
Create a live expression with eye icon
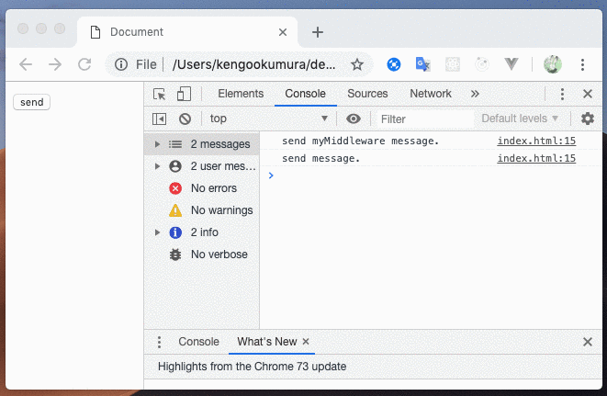353,119
